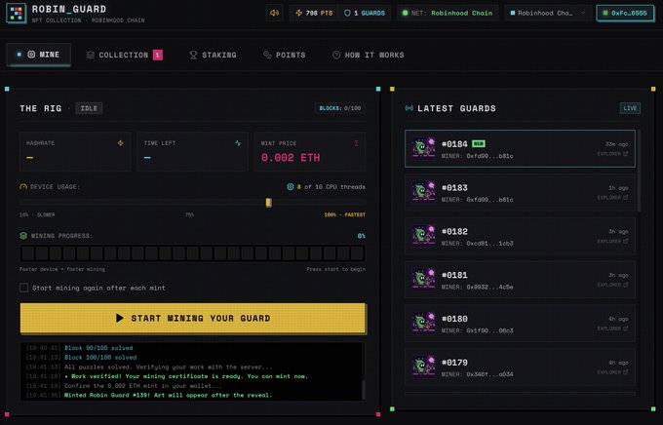Click the NET: Robinhood Chain status indicator

tap(448, 13)
